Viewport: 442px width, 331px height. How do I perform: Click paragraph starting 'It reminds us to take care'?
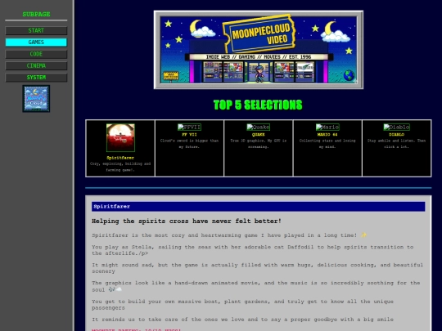[242, 320]
